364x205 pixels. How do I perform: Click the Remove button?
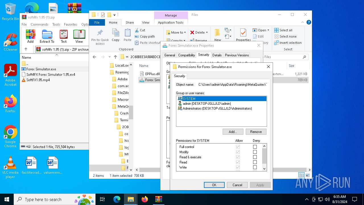pyautogui.click(x=256, y=132)
